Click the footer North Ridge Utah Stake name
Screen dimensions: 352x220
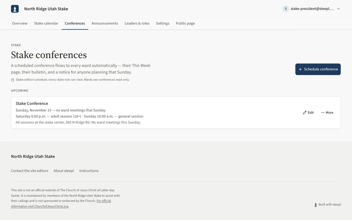[33, 157]
